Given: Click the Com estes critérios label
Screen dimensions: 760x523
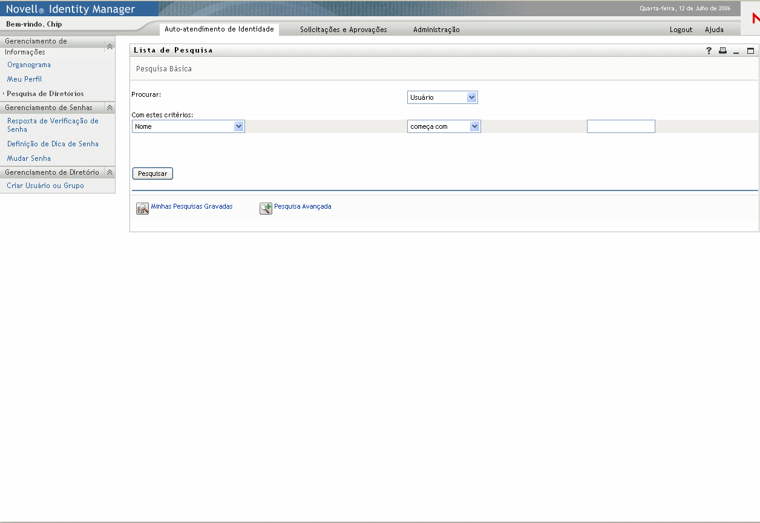Looking at the screenshot, I should [162, 115].
